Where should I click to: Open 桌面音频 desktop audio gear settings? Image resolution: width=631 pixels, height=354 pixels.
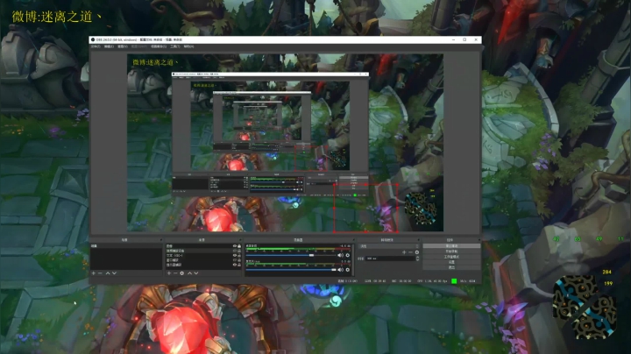click(348, 255)
